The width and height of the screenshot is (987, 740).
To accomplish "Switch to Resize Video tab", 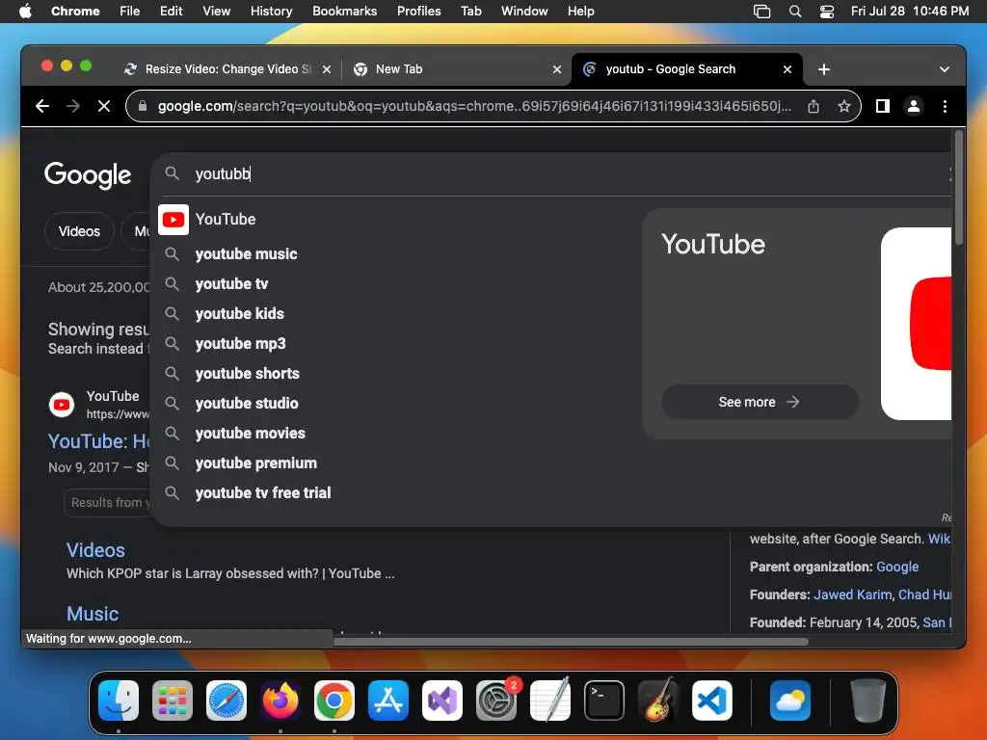I will pos(227,69).
